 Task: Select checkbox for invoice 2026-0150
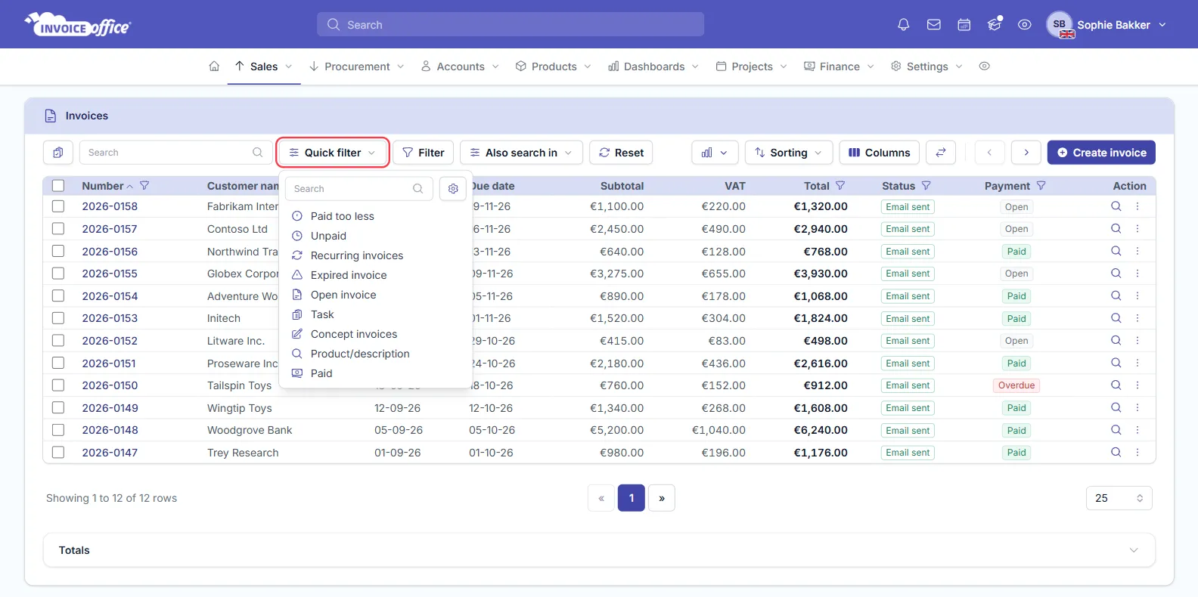point(58,385)
